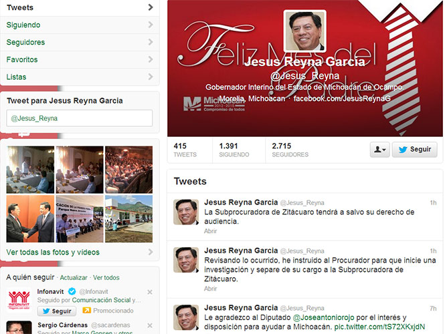
Task: Click 7h timestamp of Le agradezco tweet
Action: (433, 308)
